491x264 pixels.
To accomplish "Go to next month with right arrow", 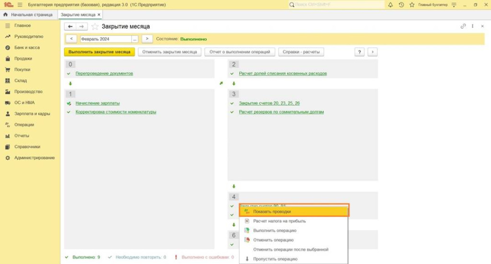I will click(147, 39).
